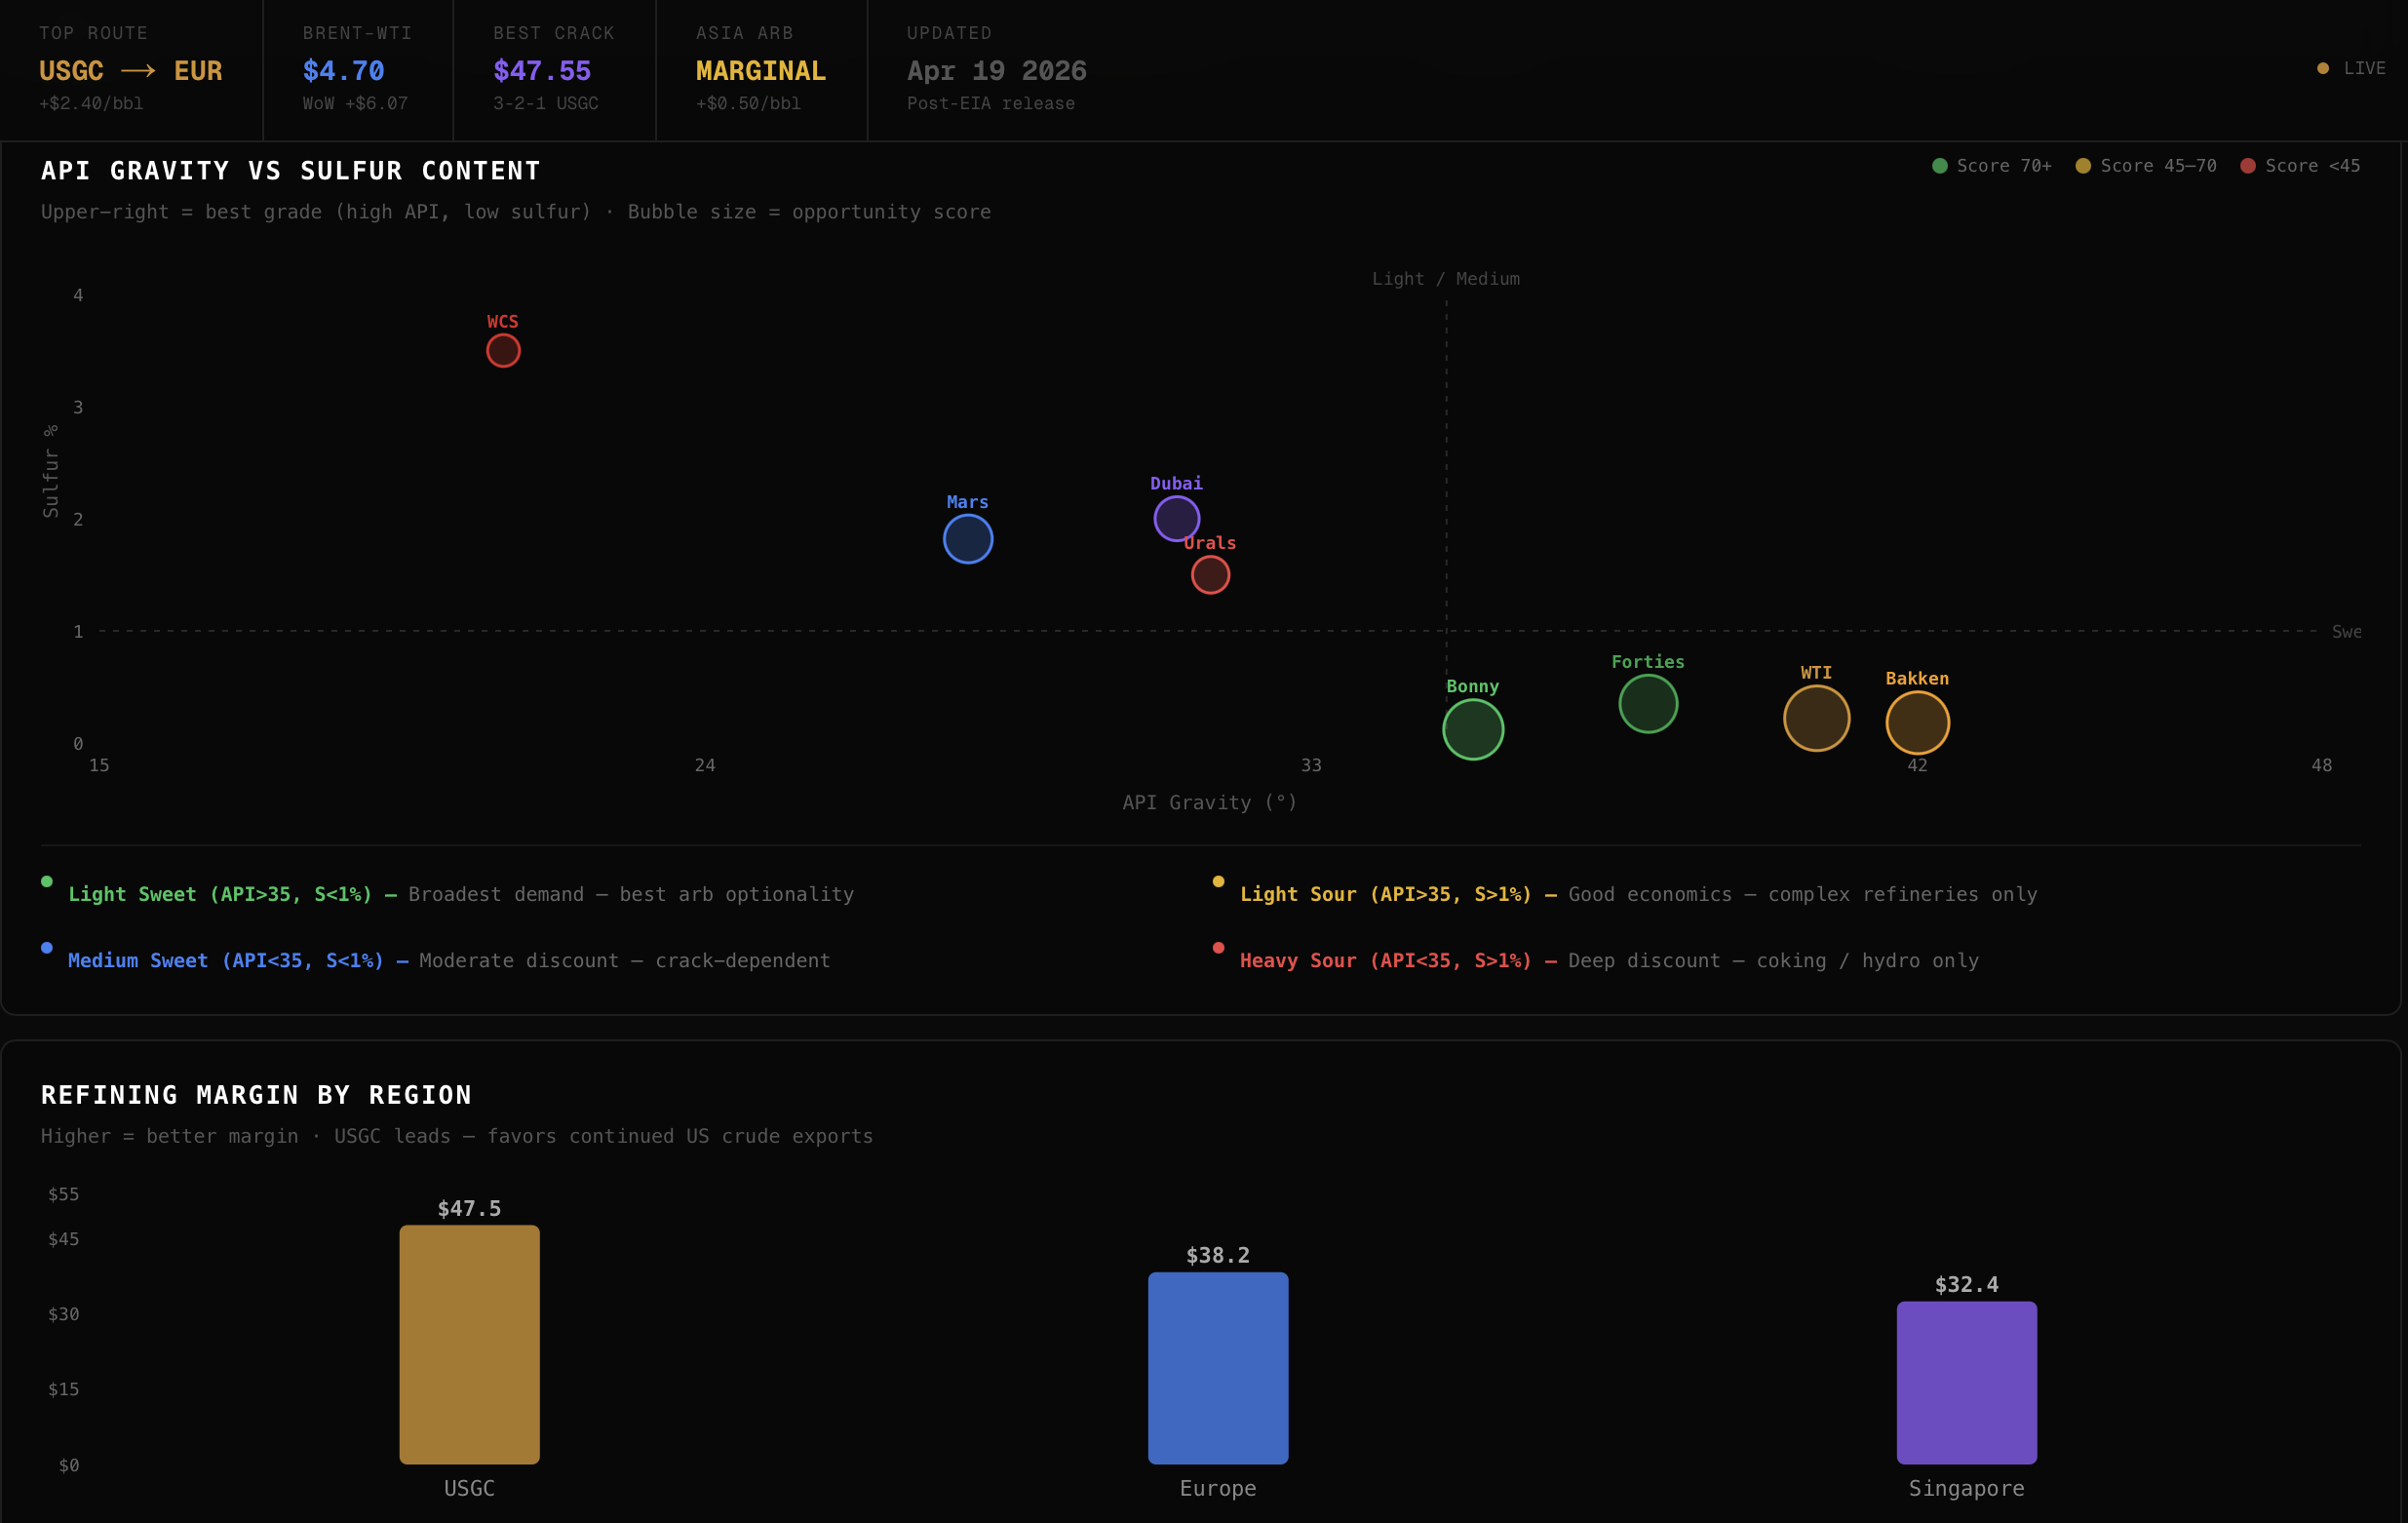Click the Post-EIA release note
Screen dimensions: 2408x1523
click(x=990, y=103)
